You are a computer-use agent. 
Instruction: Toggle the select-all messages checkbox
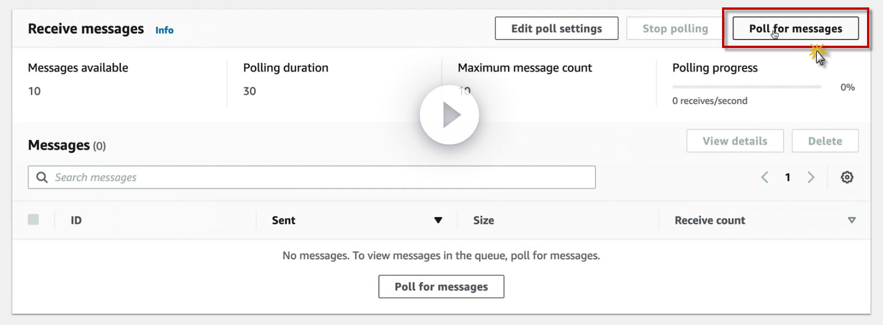(x=34, y=220)
